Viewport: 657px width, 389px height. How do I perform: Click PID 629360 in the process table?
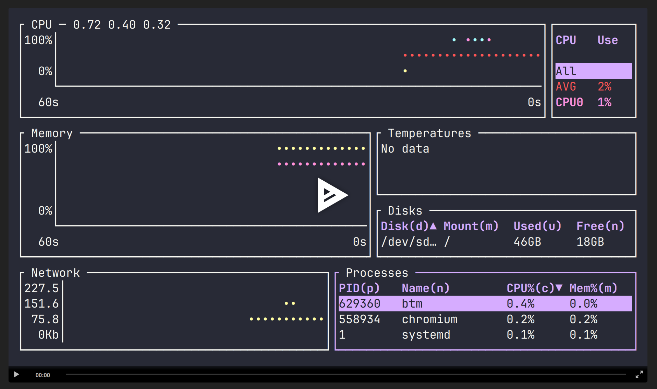pos(360,303)
